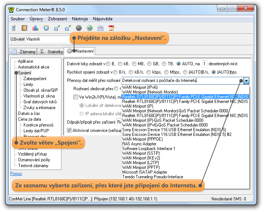This screenshot has height=212, width=265.
Task: Choose WAN Miniport (PPPOE) entry
Action: point(185,139)
